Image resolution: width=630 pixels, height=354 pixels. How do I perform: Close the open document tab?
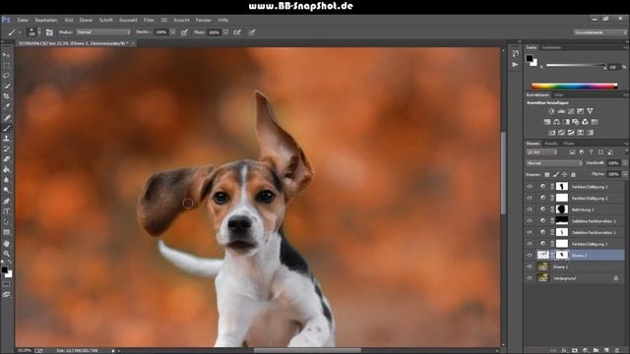[x=133, y=43]
